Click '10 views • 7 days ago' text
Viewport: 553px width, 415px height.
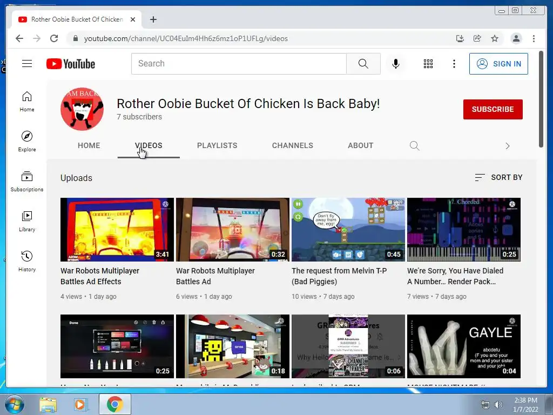323,297
